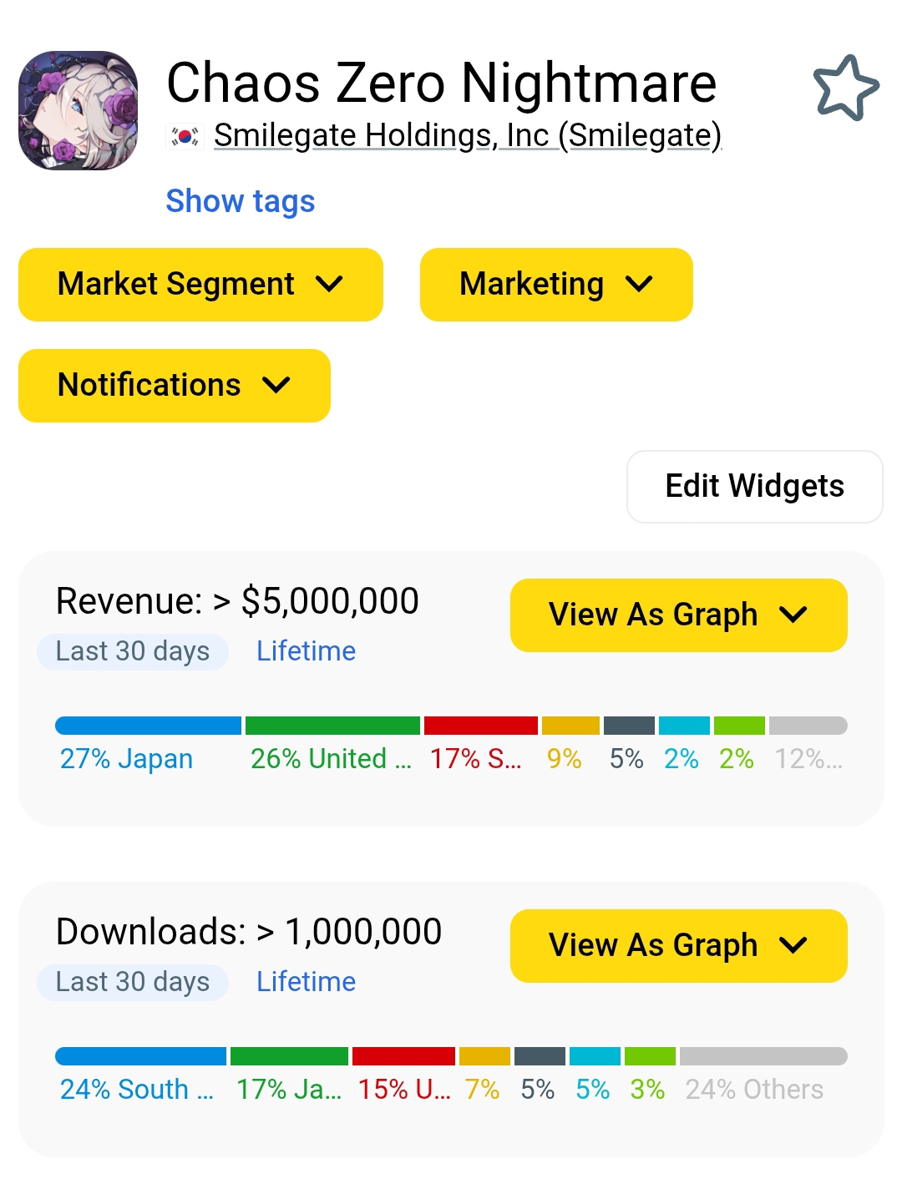Click blue South downloads bar segment
Image resolution: width=902 pixels, height=1184 pixels.
point(140,1056)
